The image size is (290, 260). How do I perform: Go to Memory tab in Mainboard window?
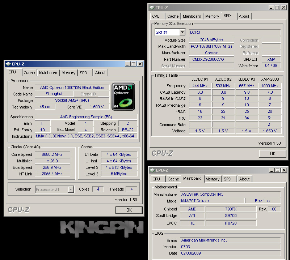point(213,179)
